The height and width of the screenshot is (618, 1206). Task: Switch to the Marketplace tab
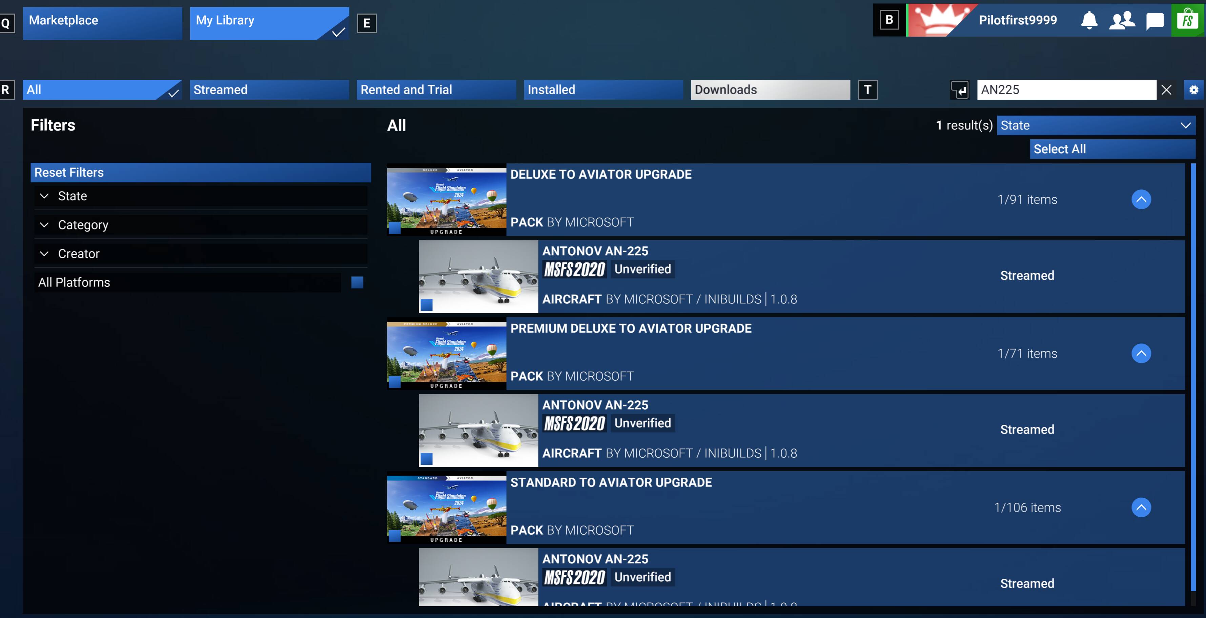click(102, 23)
